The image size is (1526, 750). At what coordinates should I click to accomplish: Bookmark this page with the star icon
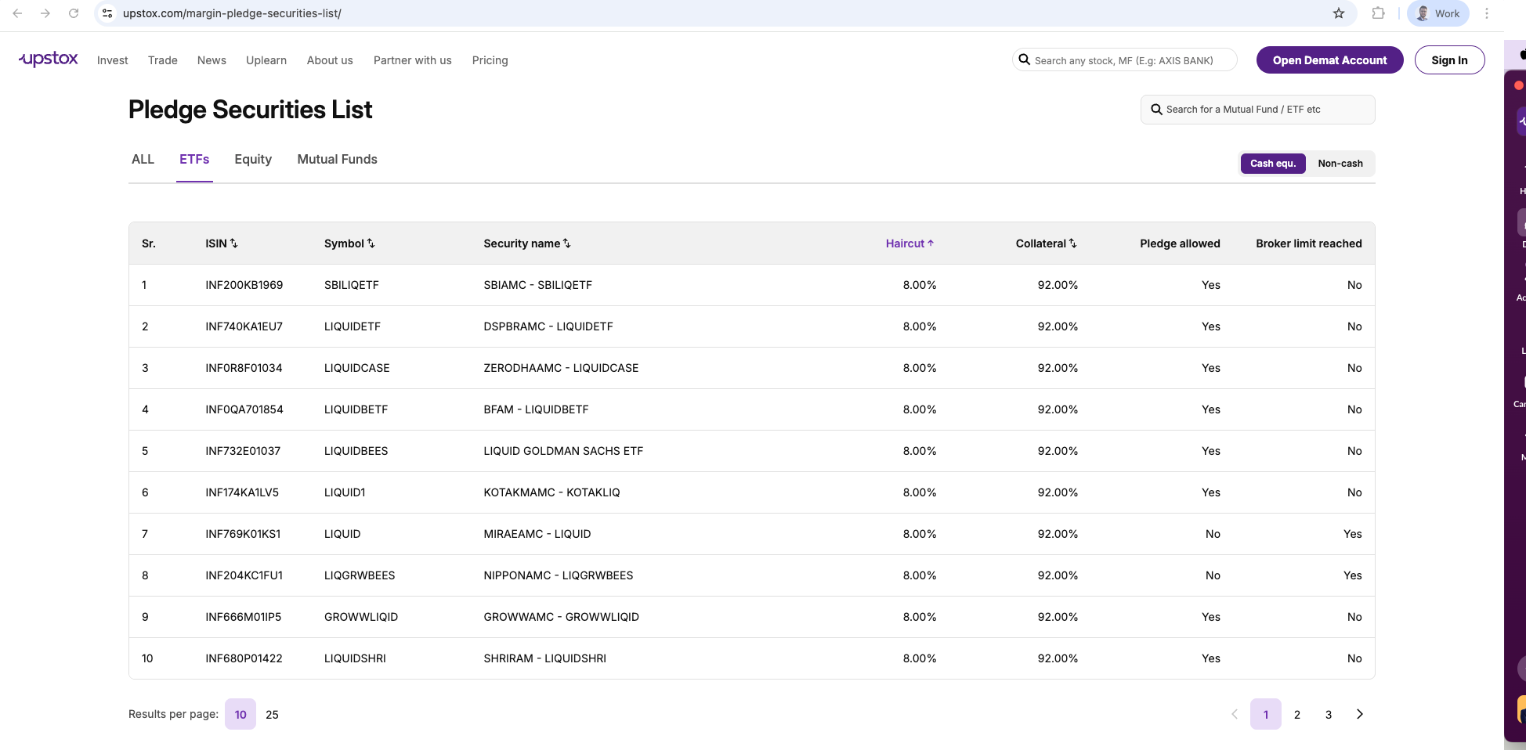[x=1339, y=13]
